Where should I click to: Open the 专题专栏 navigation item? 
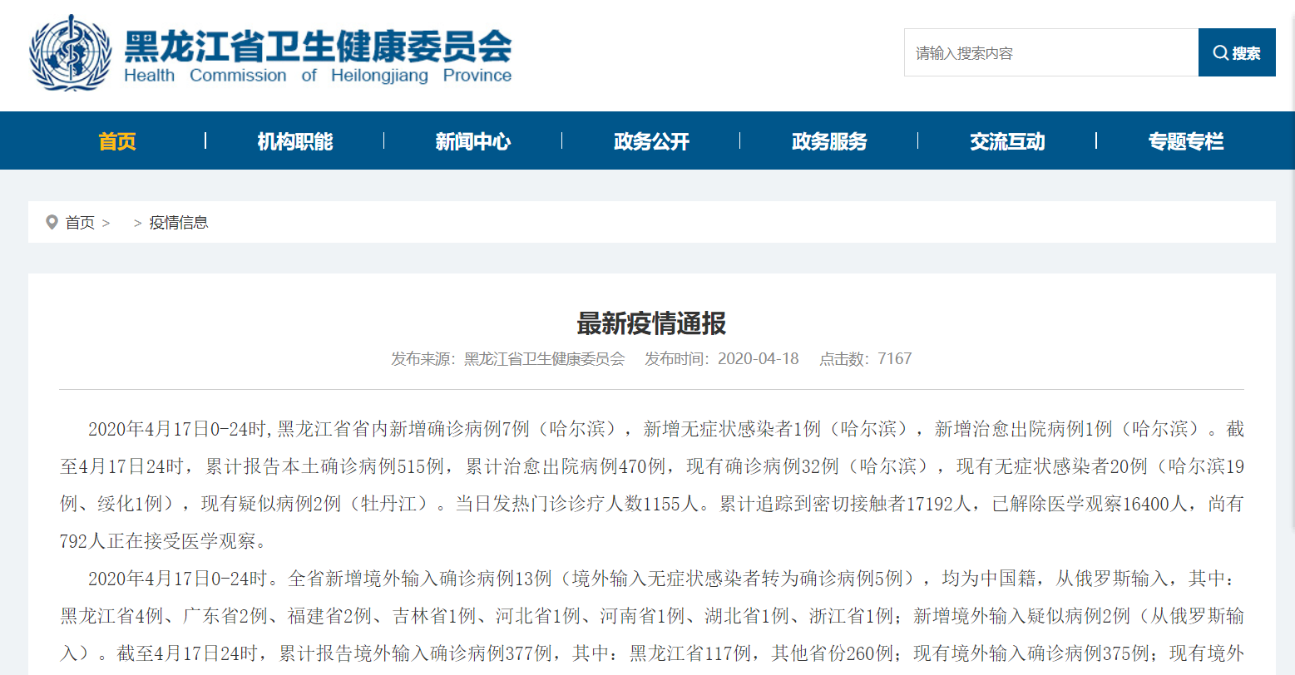pyautogui.click(x=1185, y=141)
